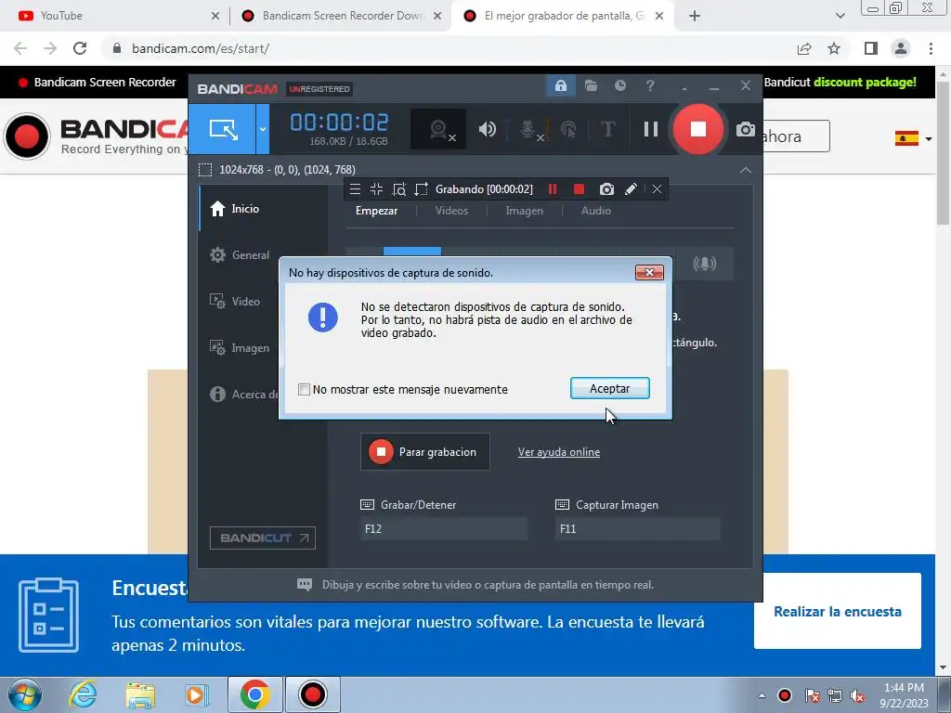The height and width of the screenshot is (713, 951).
Task: Open the recording bar hamburger menu
Action: tap(356, 189)
